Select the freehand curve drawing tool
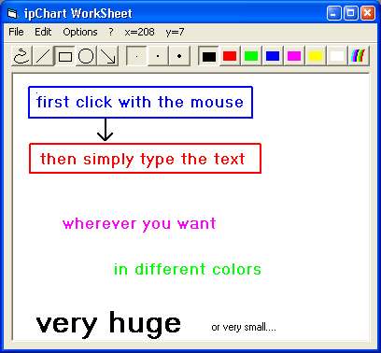 (21, 56)
